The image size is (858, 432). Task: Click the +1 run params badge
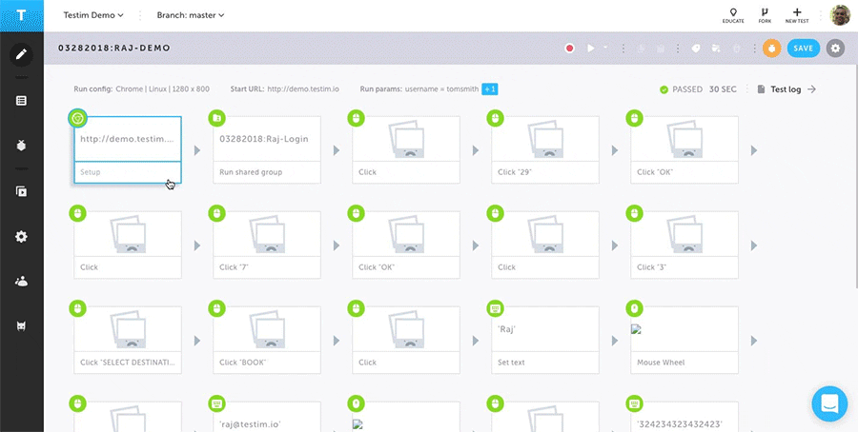490,89
